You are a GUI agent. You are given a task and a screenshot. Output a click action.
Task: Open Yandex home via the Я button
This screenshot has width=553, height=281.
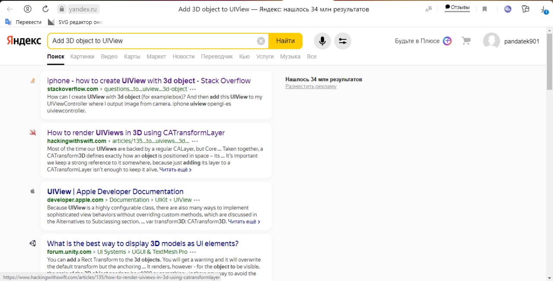pyautogui.click(x=28, y=9)
